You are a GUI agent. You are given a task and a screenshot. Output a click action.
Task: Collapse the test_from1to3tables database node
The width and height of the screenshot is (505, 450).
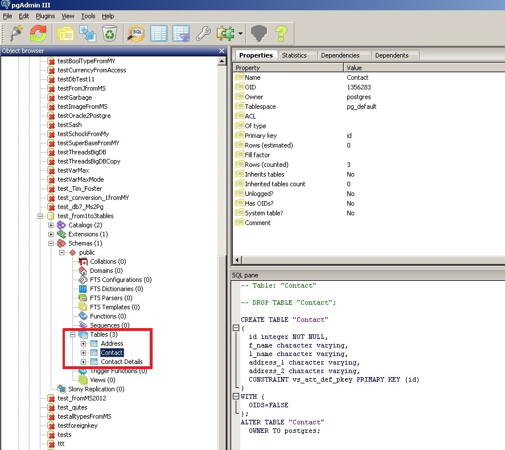(x=40, y=216)
